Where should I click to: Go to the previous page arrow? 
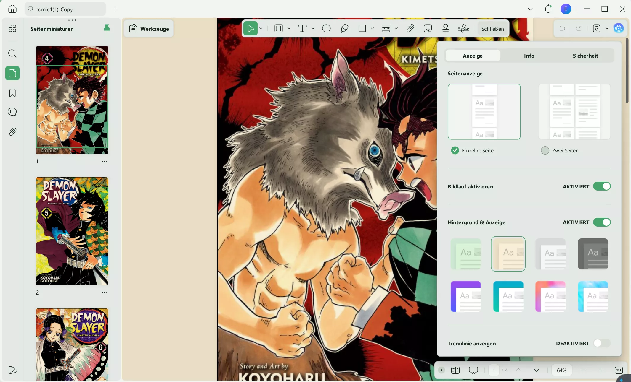(519, 370)
